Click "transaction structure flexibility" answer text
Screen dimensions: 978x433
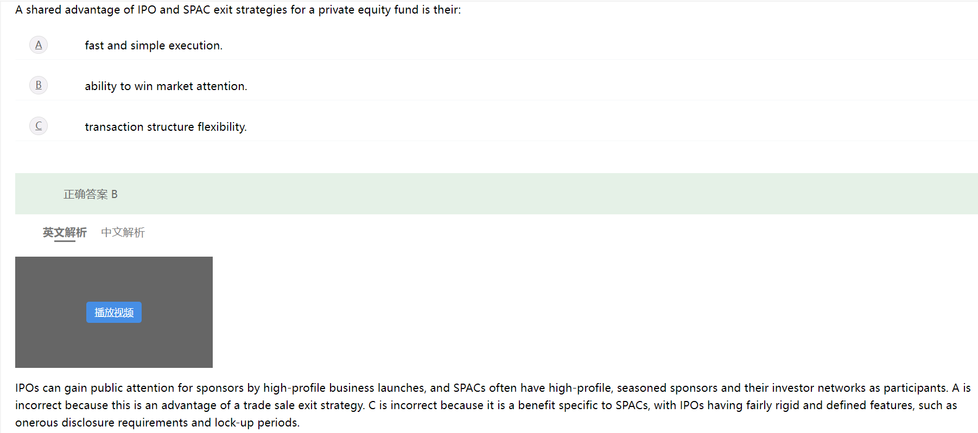click(166, 127)
